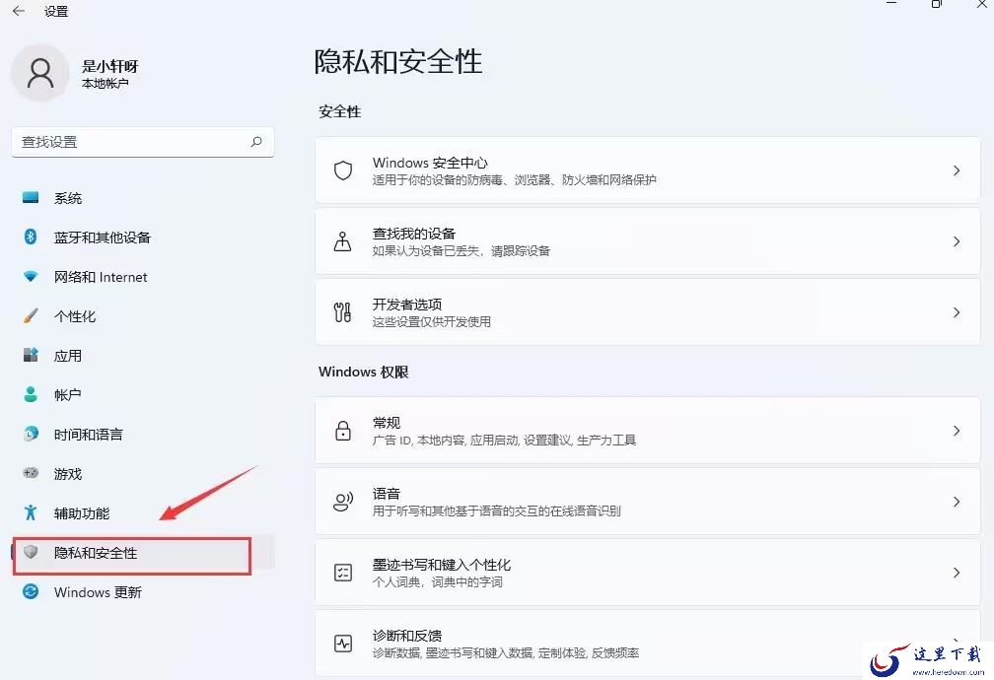Click the Wi-Fi network icon in the sidebar
Viewport: 994px width, 680px height.
coord(31,276)
